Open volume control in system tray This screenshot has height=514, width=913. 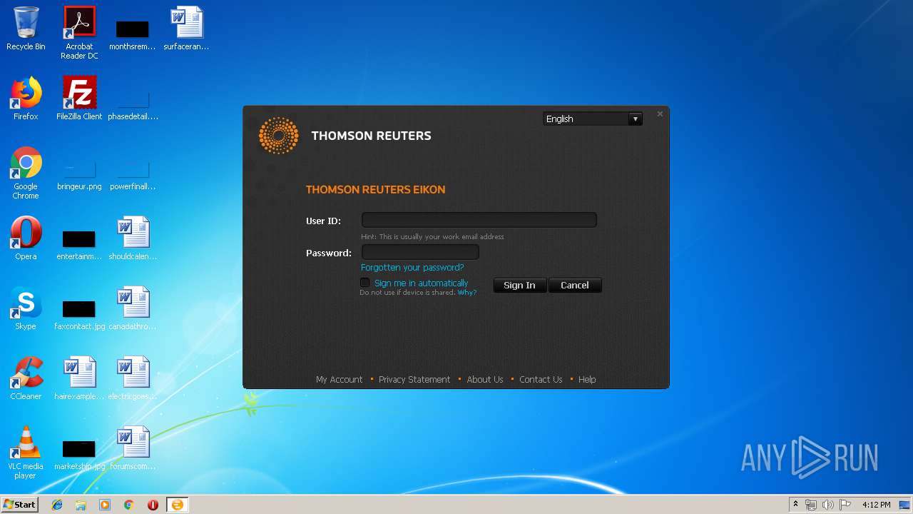tap(828, 505)
